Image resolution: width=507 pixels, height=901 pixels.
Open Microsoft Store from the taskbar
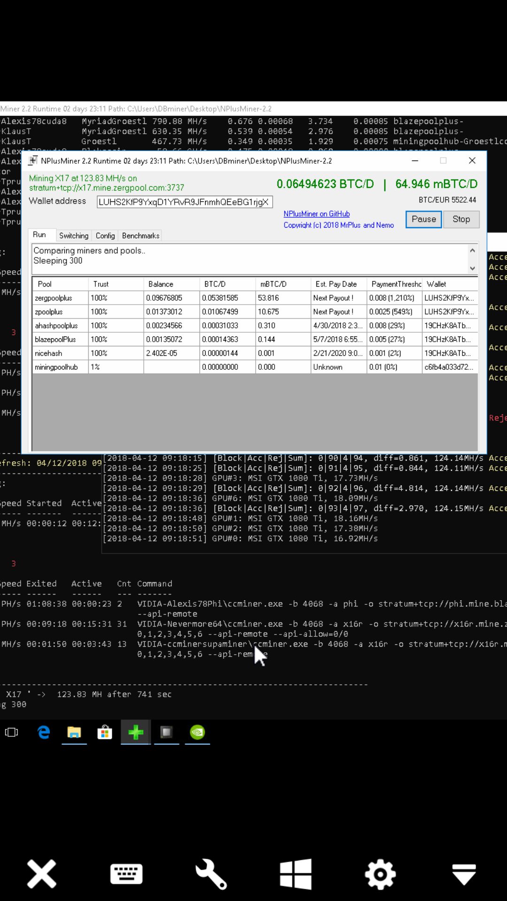coord(105,732)
